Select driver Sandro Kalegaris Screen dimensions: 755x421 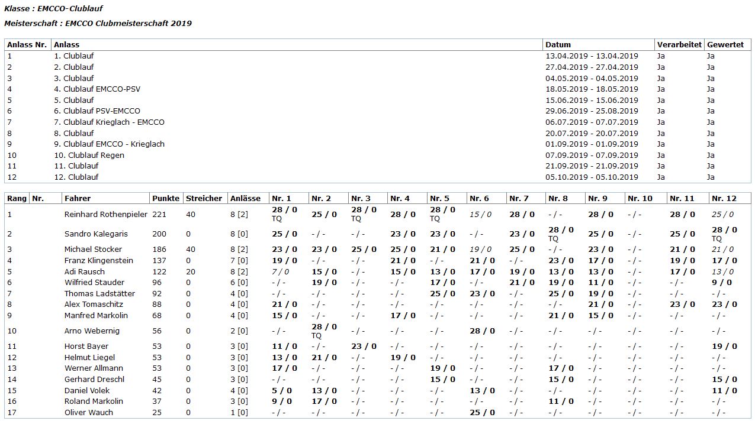[96, 234]
